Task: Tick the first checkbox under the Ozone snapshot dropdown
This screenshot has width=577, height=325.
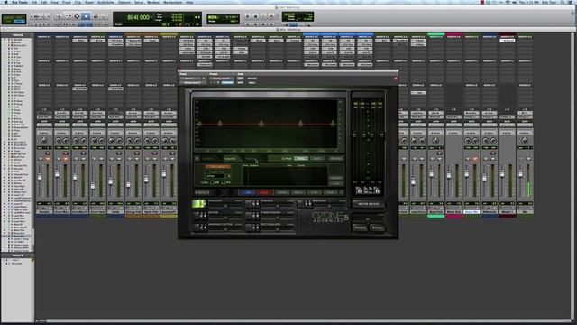Action: click(x=213, y=182)
